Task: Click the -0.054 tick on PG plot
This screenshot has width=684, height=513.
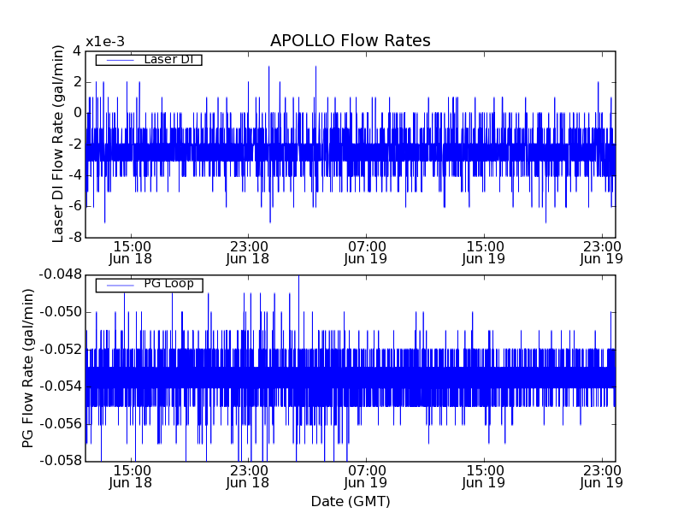Action: [60, 386]
